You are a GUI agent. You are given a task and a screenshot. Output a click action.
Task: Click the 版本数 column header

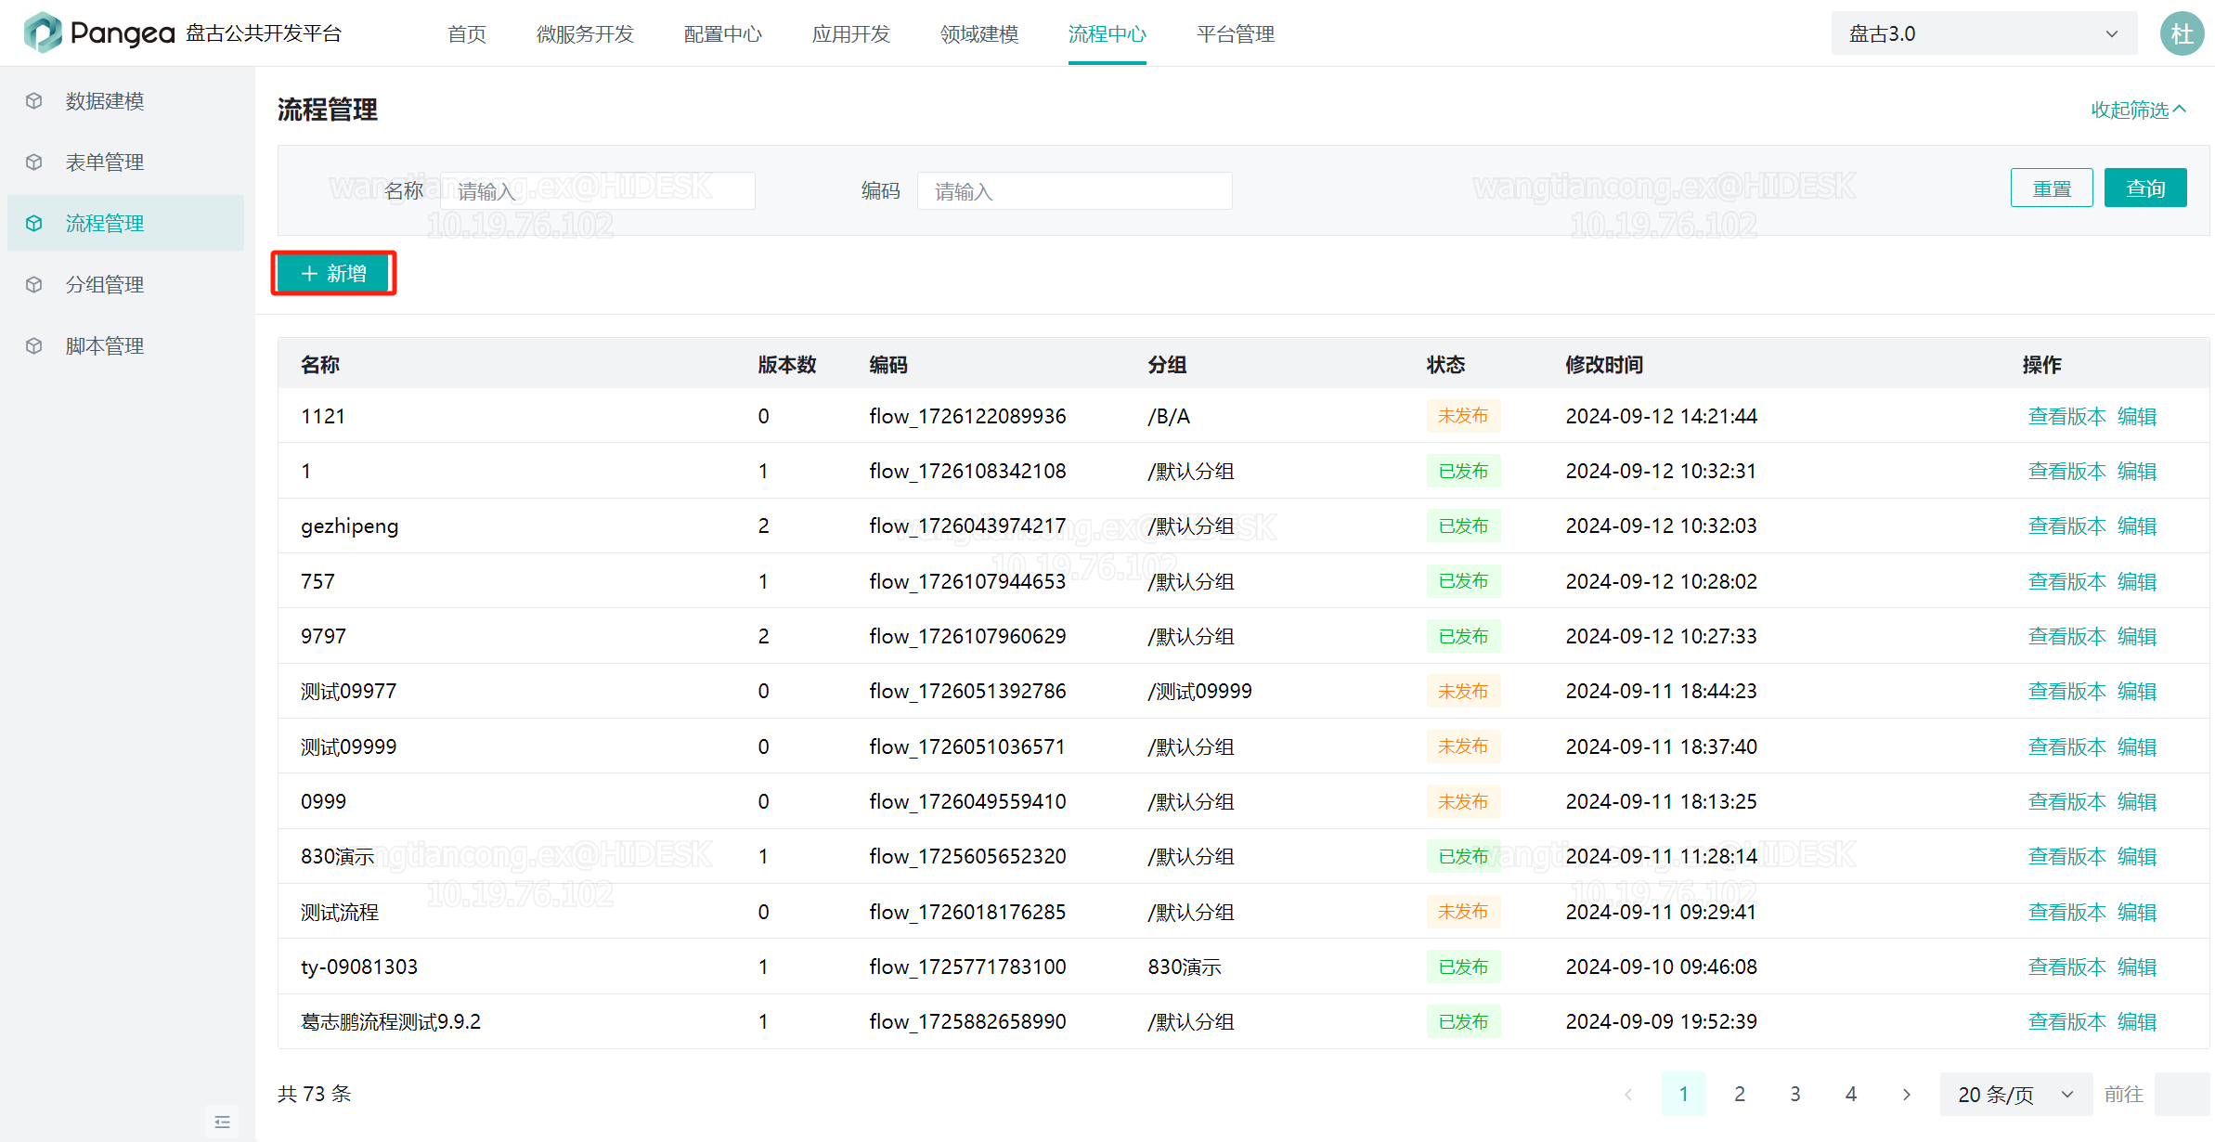point(786,365)
